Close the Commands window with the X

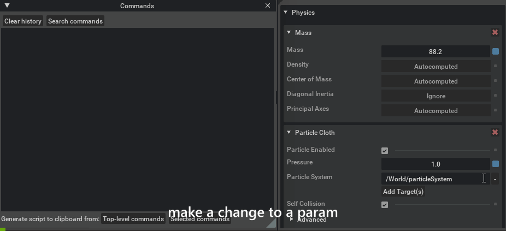(268, 5)
